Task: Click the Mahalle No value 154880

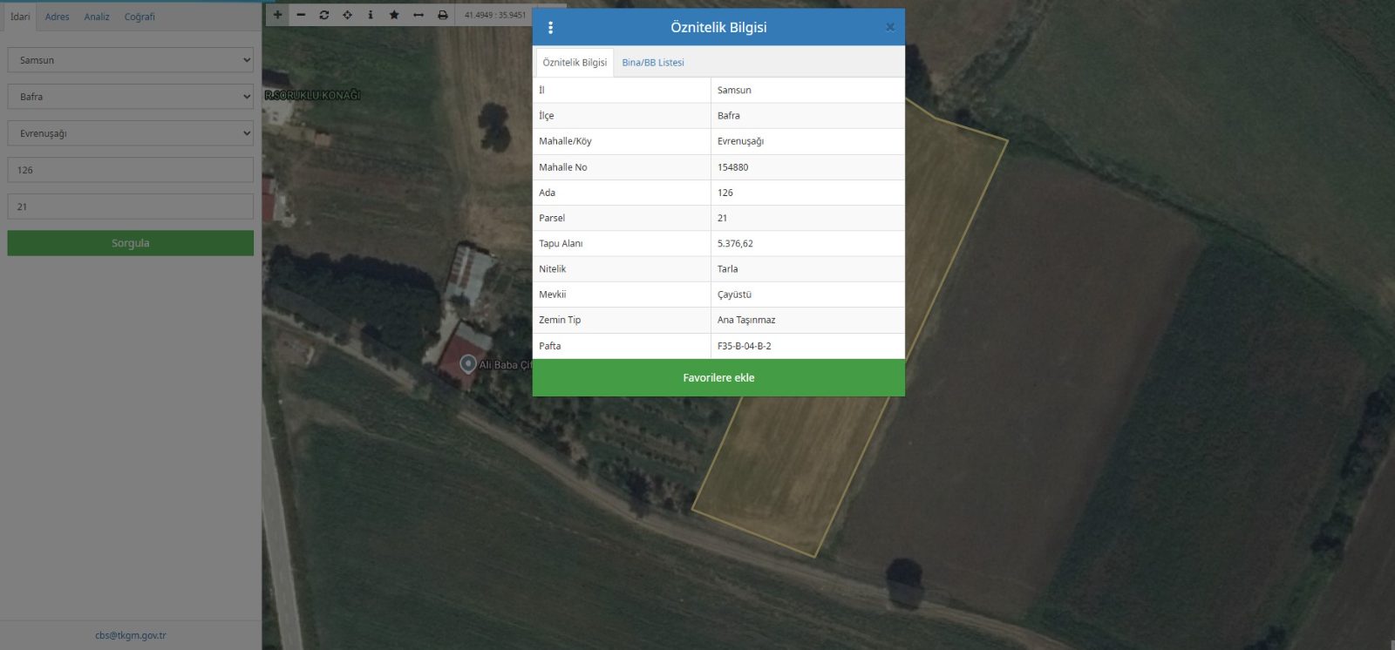Action: [x=732, y=167]
